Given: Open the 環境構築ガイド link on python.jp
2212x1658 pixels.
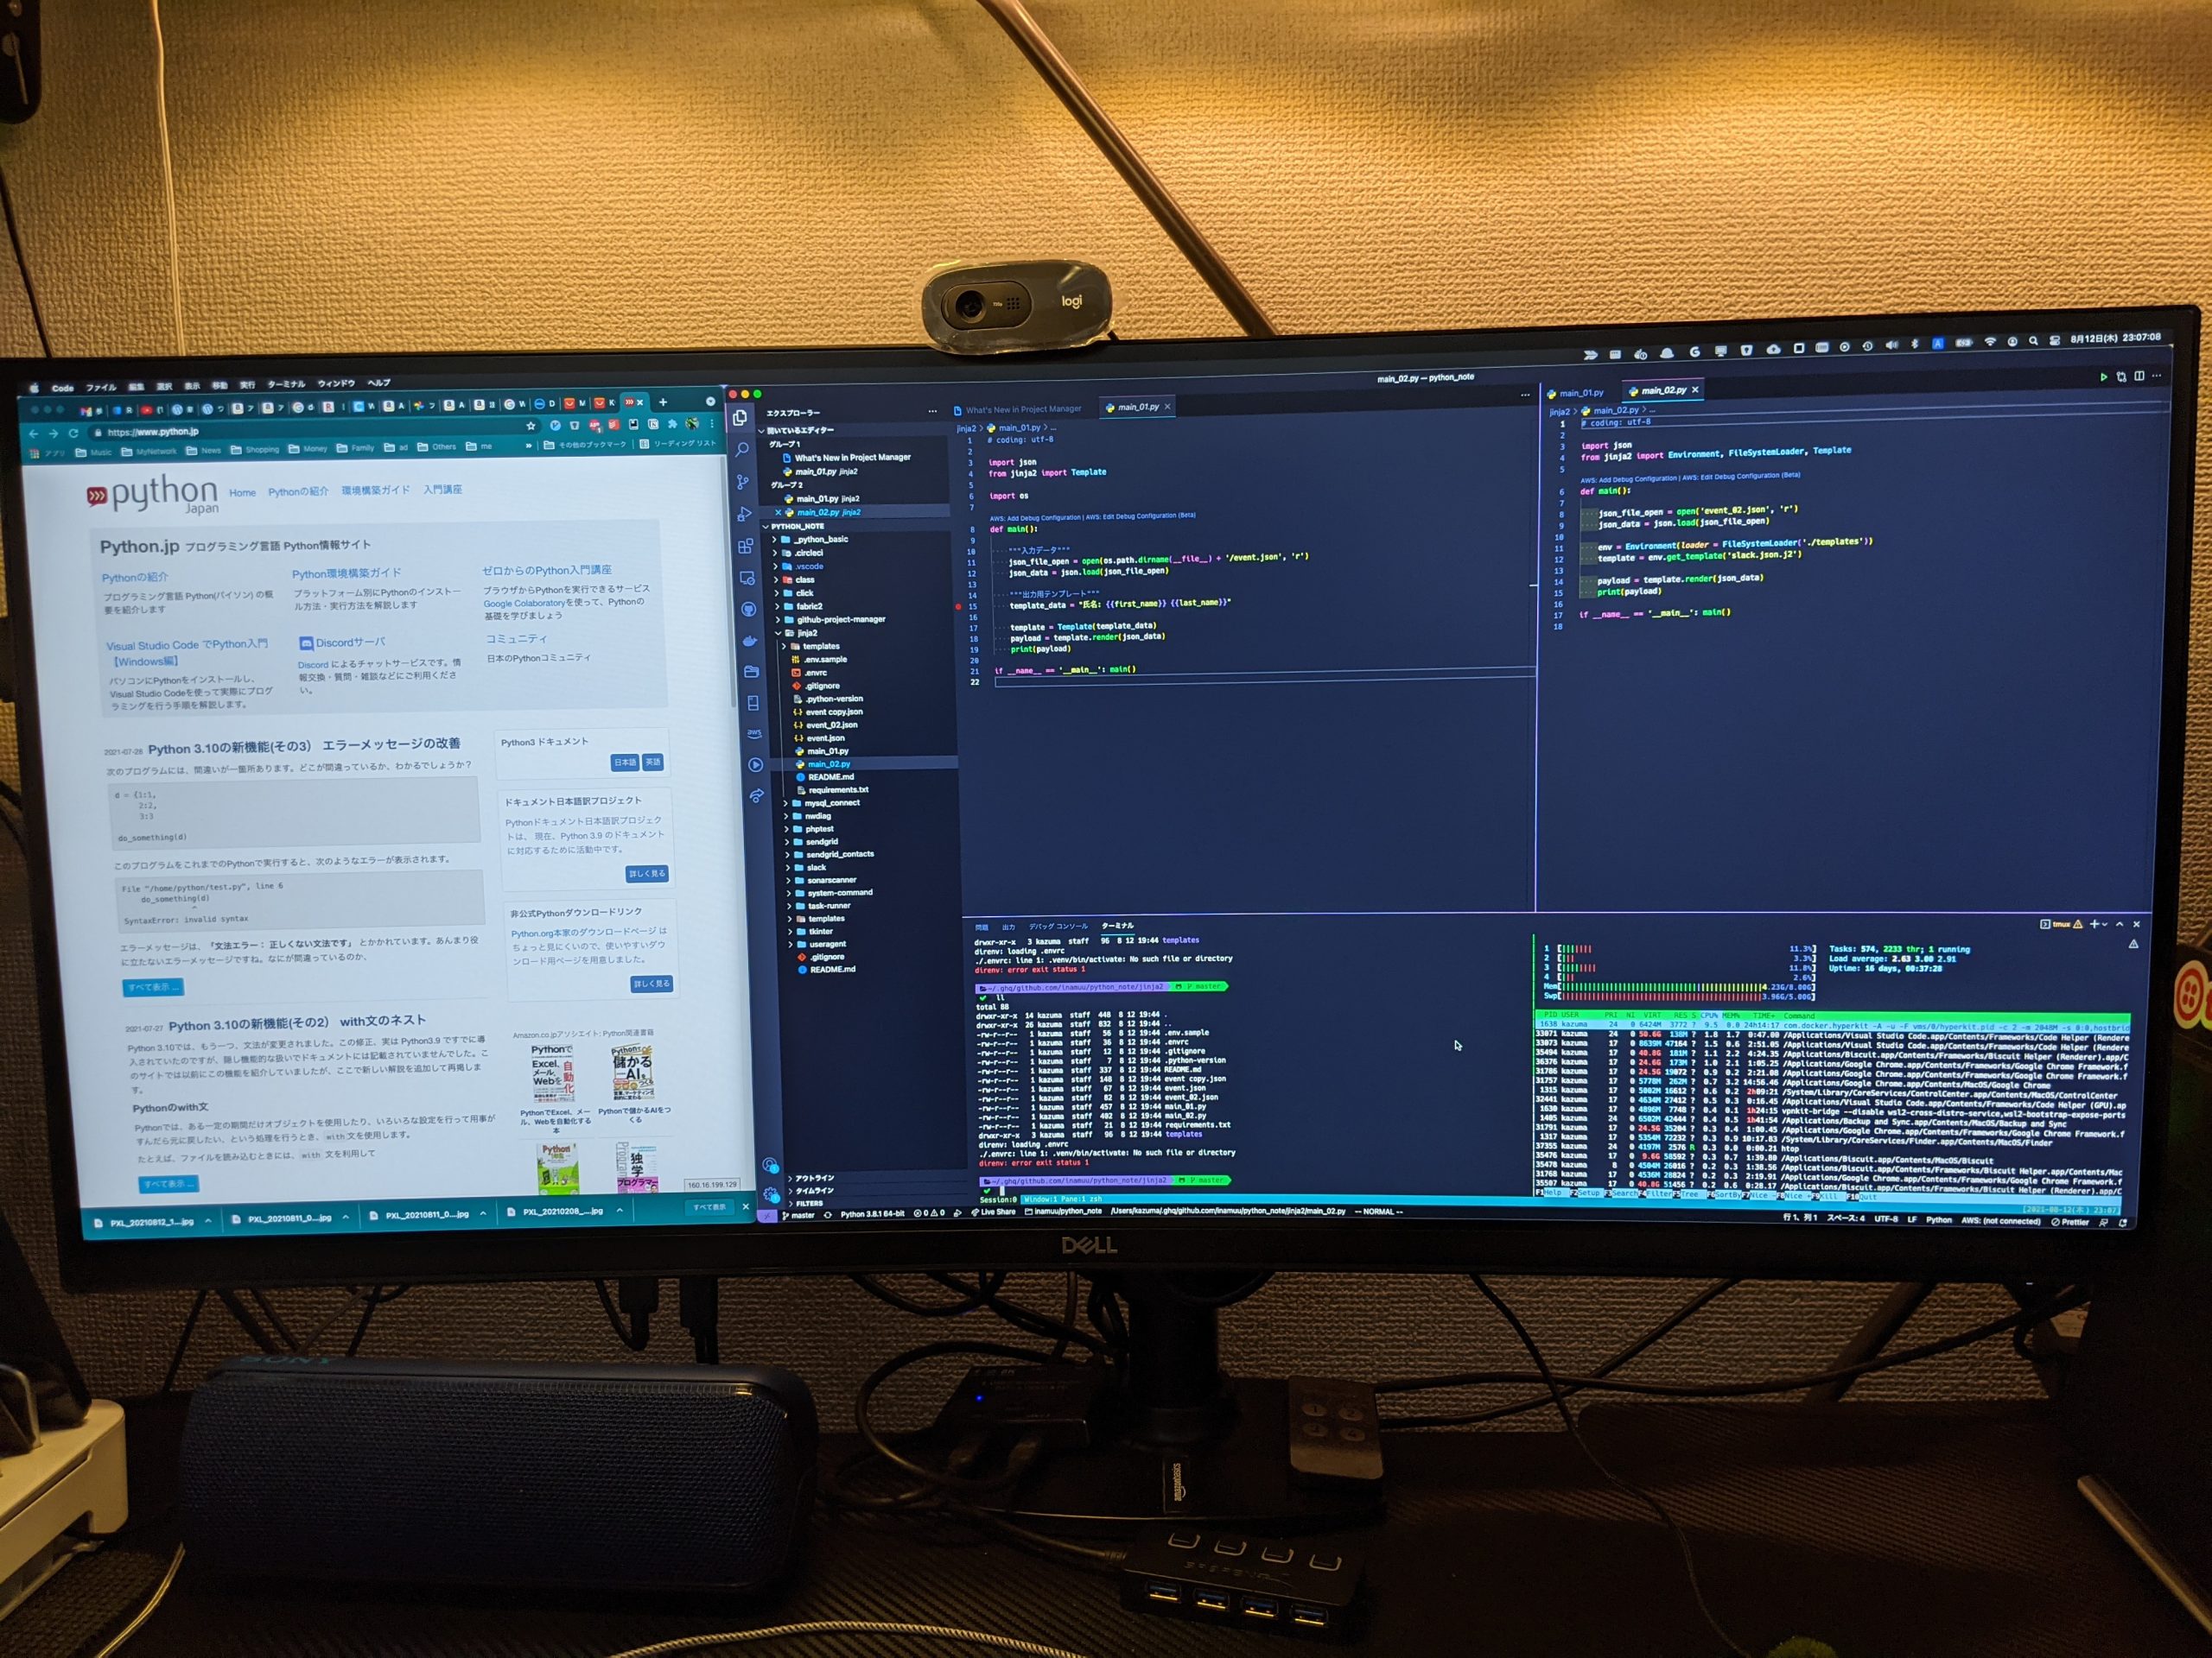Looking at the screenshot, I should coord(375,490).
